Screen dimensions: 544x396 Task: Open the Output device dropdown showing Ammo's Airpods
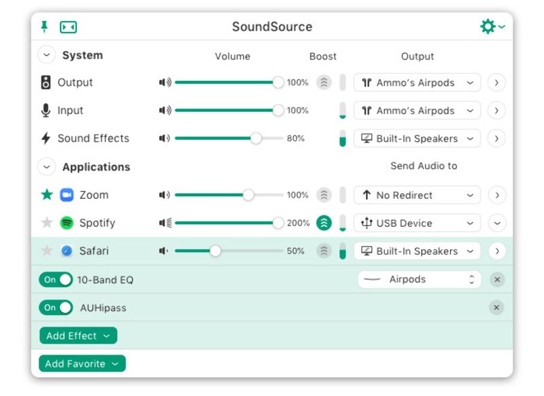[x=417, y=82]
